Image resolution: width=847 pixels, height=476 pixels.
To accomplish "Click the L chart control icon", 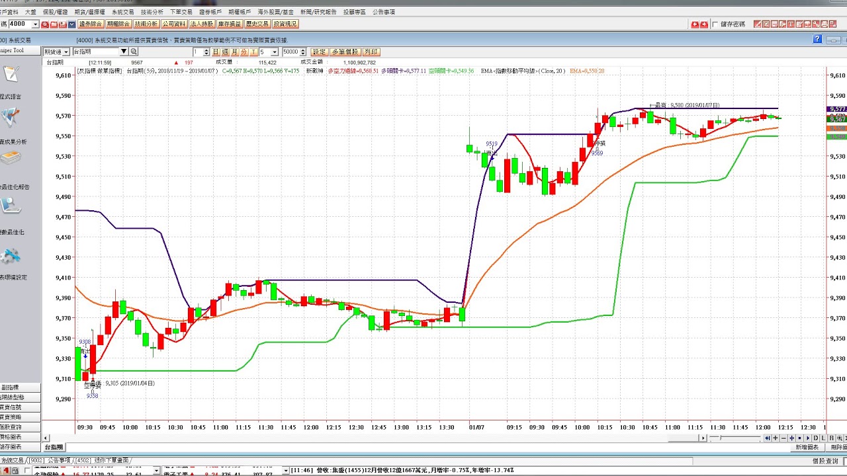I will click(823, 438).
